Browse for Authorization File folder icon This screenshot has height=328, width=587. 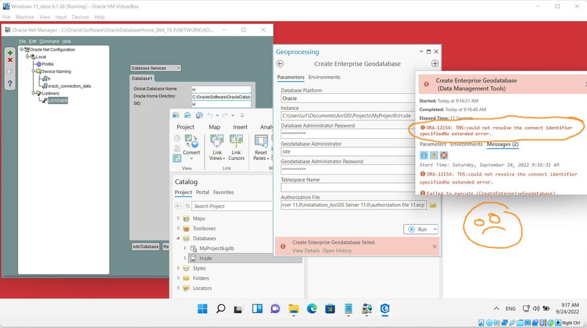433,205
